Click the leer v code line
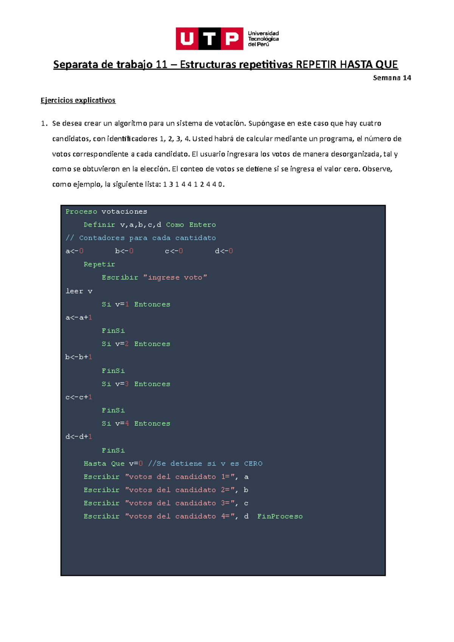Image resolution: width=454 pixels, height=642 pixels. coord(79,291)
